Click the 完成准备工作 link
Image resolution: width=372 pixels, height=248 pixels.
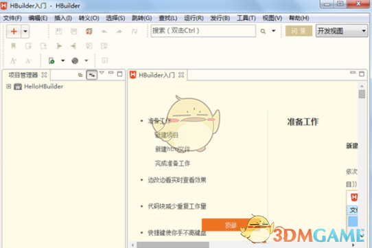tap(172, 164)
